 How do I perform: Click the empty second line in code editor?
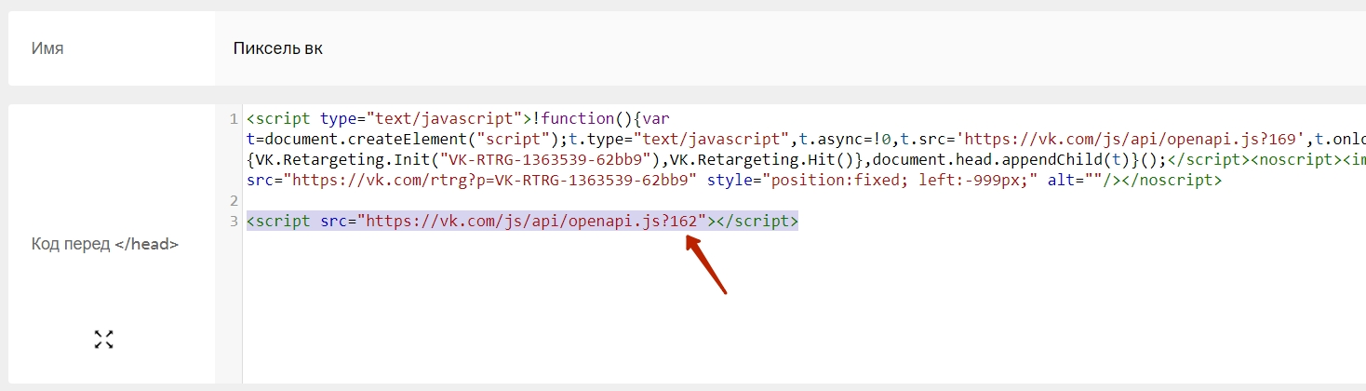tap(806, 201)
